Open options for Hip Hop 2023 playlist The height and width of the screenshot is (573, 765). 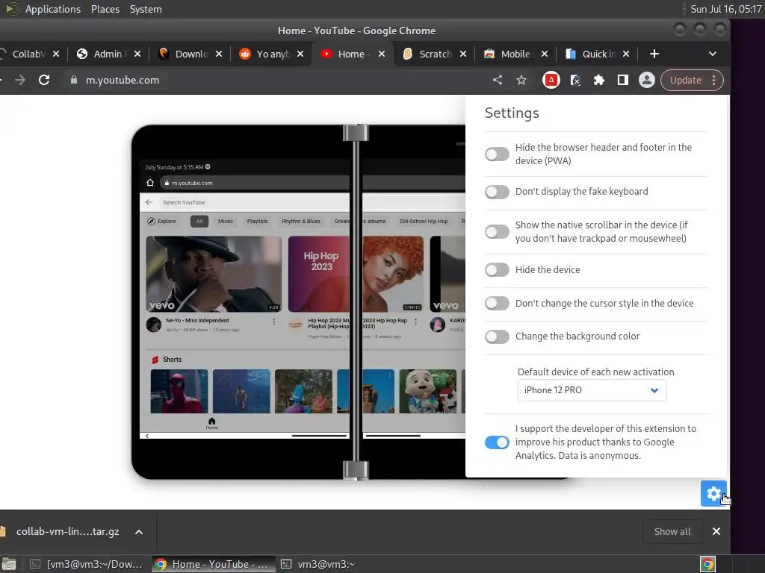point(415,322)
